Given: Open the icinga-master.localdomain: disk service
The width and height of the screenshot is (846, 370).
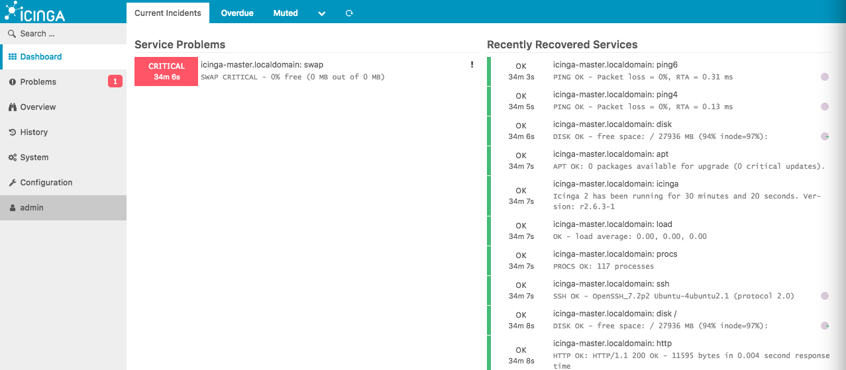Looking at the screenshot, I should pyautogui.click(x=612, y=124).
